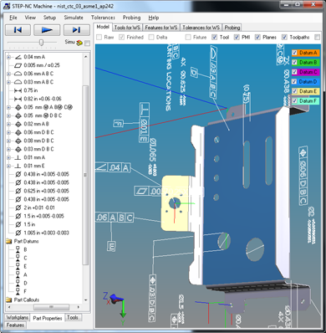Screen dimensions: 326x333
Task: Hide Datum E in legend
Action: (x=294, y=91)
